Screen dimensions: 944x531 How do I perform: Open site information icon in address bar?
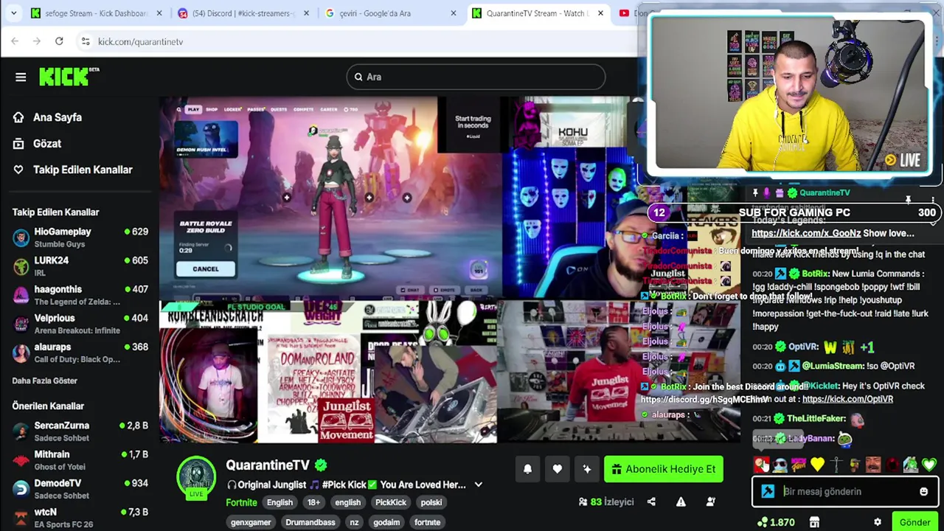click(86, 41)
